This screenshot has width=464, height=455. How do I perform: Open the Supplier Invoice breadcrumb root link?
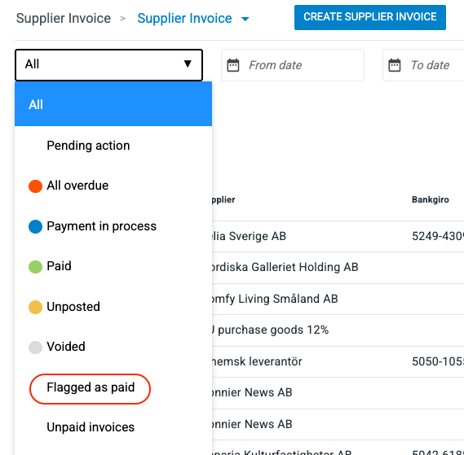64,19
